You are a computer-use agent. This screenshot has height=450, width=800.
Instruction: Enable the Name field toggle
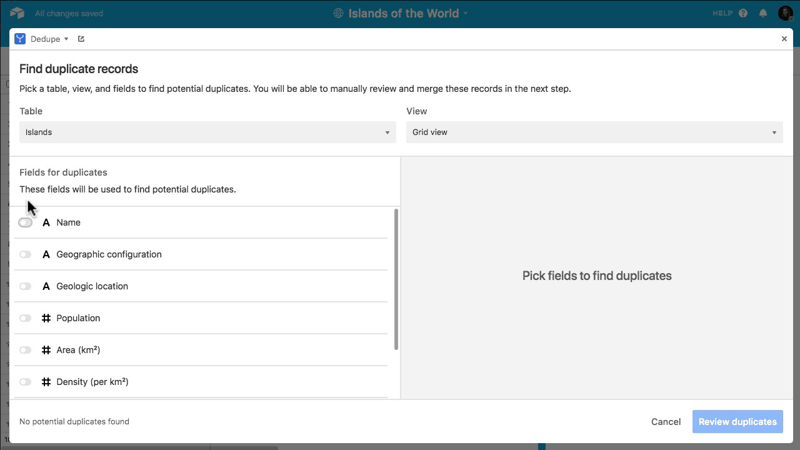point(25,222)
